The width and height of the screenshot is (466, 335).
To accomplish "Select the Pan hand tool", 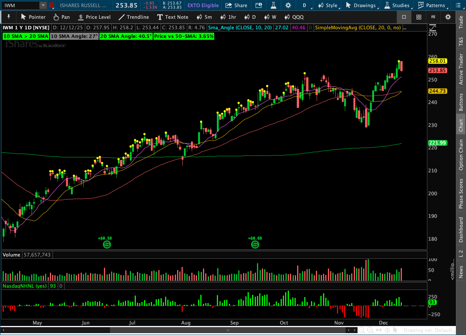I will pyautogui.click(x=61, y=17).
